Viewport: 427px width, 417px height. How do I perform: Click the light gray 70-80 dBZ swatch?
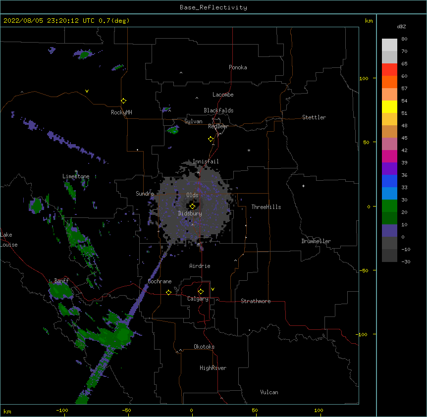click(389, 45)
